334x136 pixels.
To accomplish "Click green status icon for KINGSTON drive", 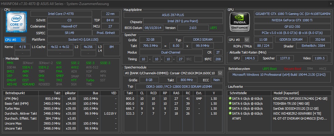I will pyautogui.click(x=230, y=99).
